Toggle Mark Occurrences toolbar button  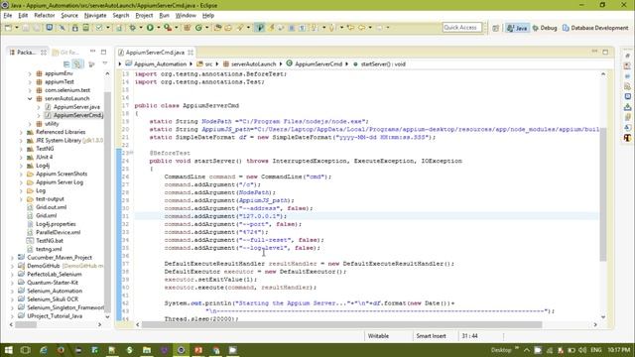click(x=260, y=28)
